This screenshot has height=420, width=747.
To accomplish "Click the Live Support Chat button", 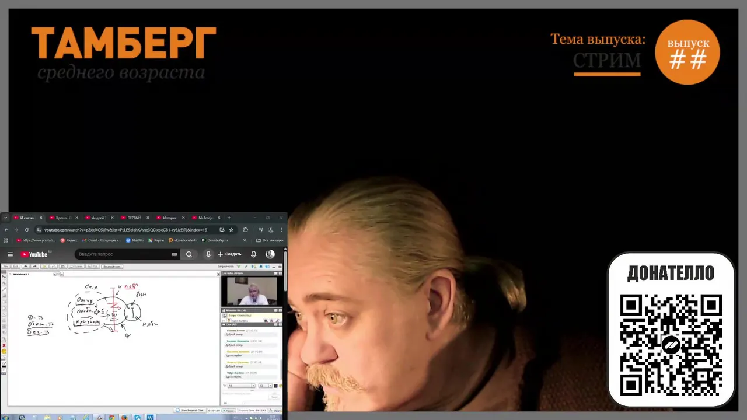I will click(190, 410).
